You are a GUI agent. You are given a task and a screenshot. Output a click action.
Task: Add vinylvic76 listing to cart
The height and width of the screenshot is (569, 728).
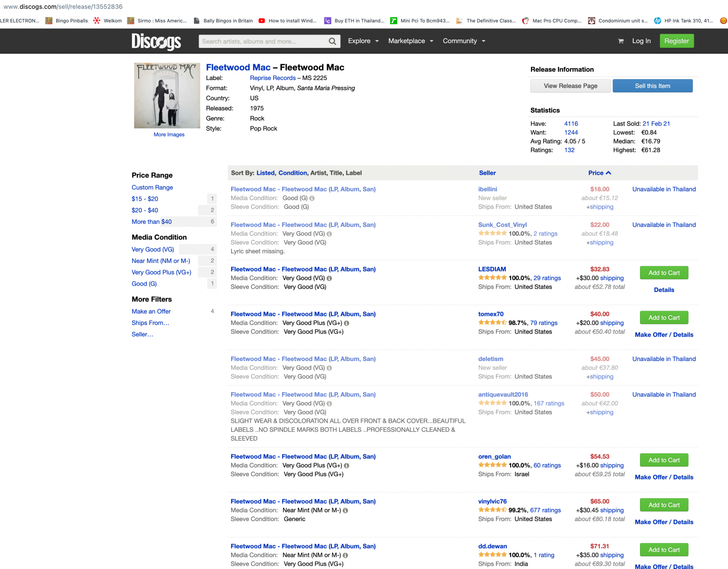664,505
